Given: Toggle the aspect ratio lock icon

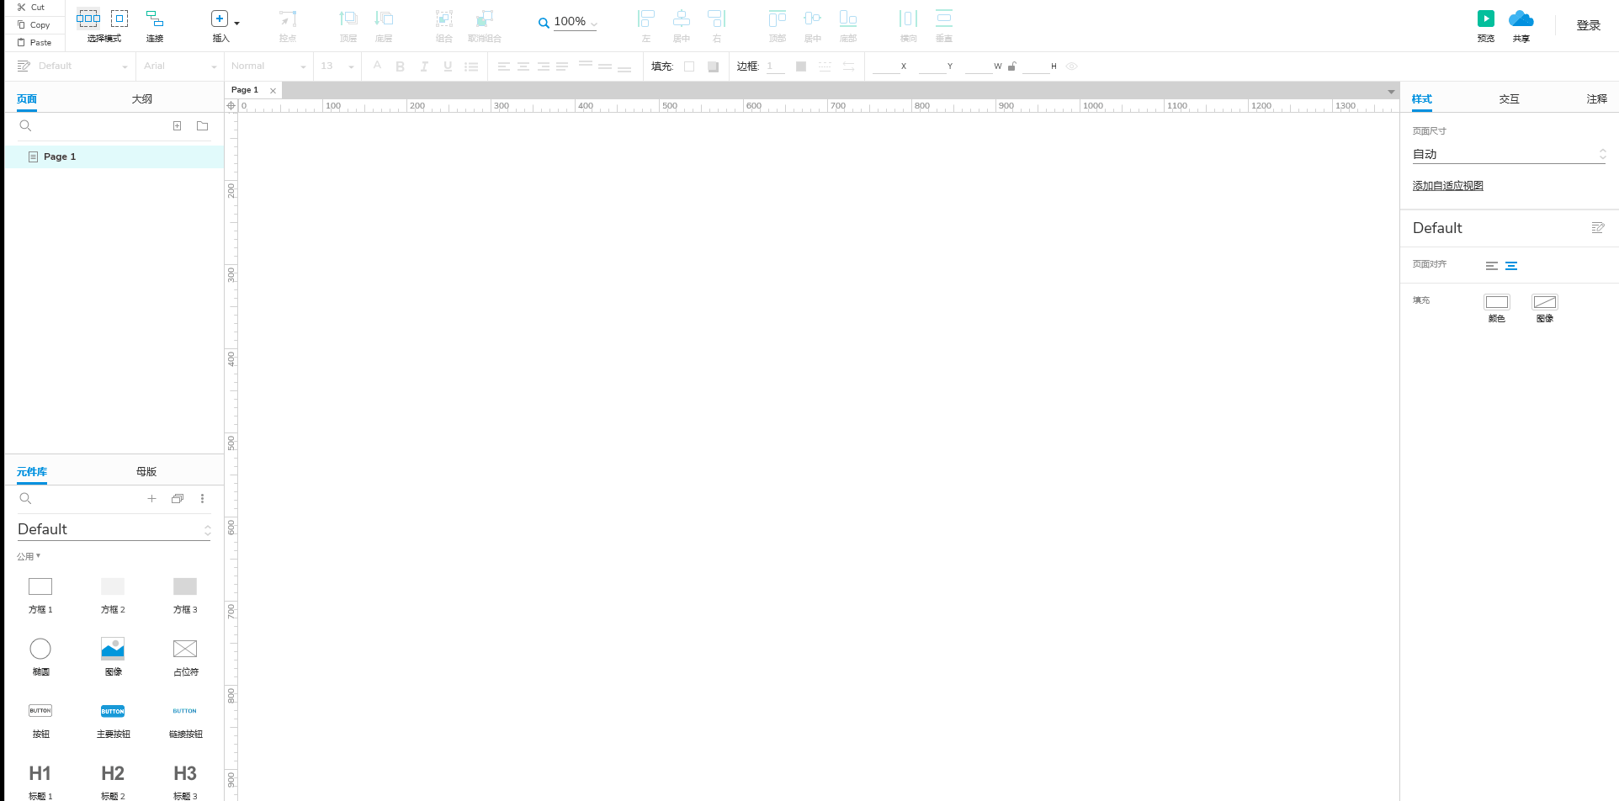Looking at the screenshot, I should tap(1012, 66).
